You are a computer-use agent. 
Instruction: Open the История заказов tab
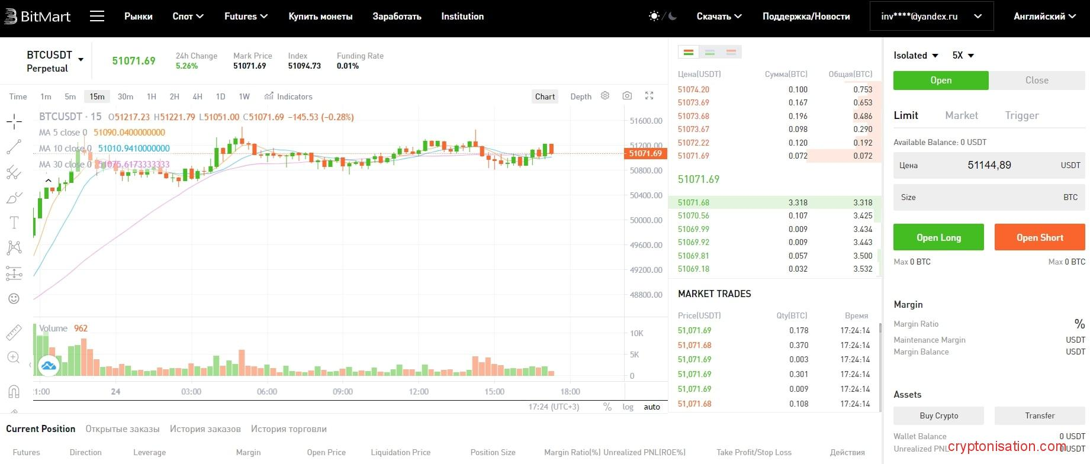coord(205,429)
